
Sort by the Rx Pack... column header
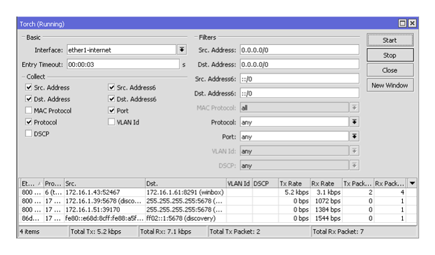click(x=389, y=183)
